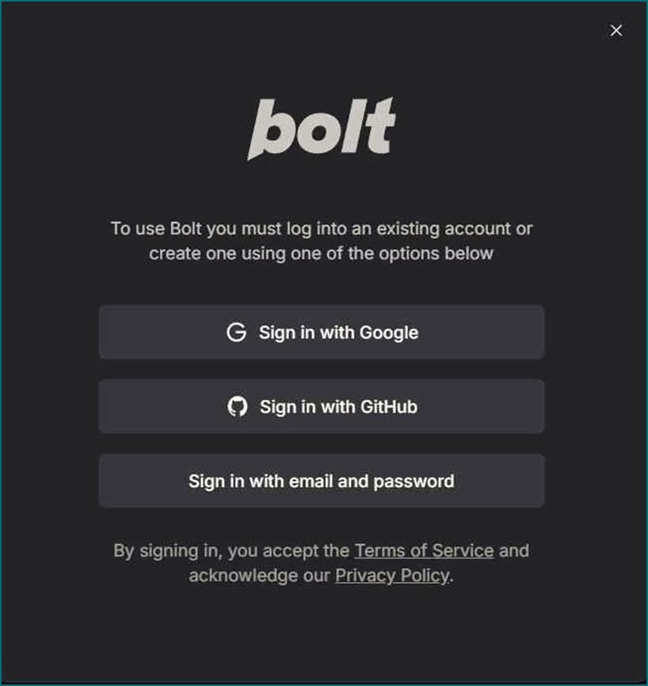Select the Google sign-in option

(322, 332)
